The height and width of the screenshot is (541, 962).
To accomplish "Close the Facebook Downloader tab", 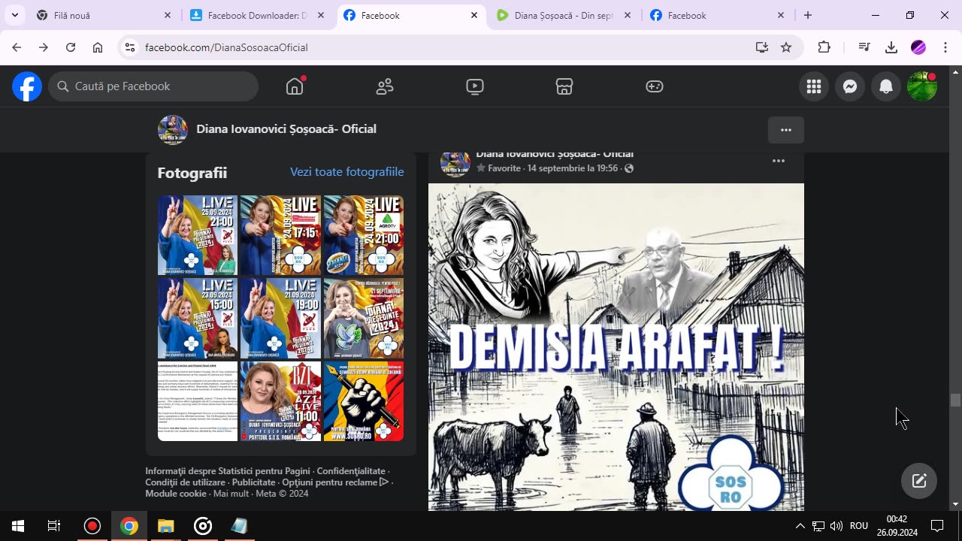I will coord(321,15).
